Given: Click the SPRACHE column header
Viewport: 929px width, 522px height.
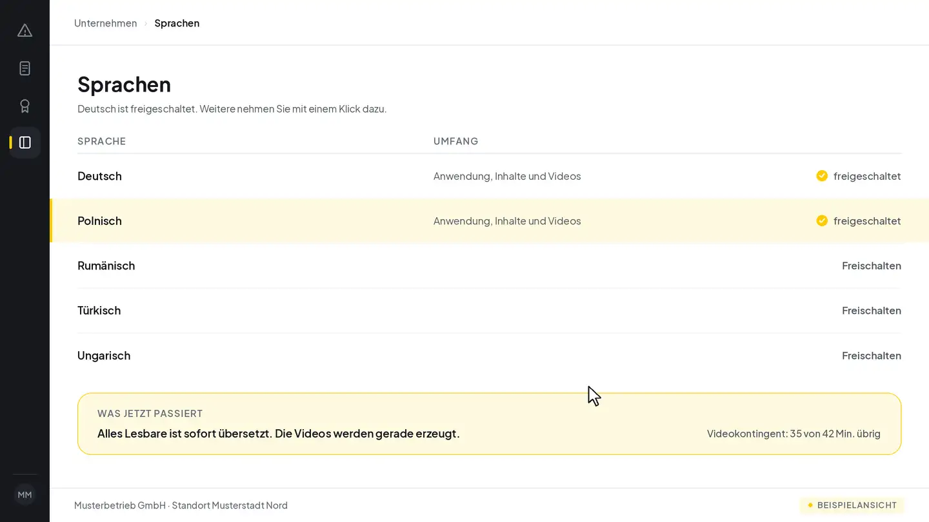Looking at the screenshot, I should pyautogui.click(x=102, y=141).
